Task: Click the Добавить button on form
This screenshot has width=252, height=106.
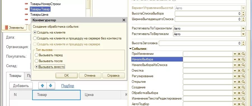Action: pyautogui.click(x=21, y=86)
